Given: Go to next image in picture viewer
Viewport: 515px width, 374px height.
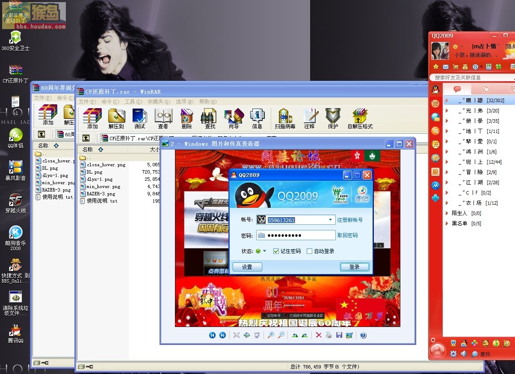Looking at the screenshot, I should point(222,336).
